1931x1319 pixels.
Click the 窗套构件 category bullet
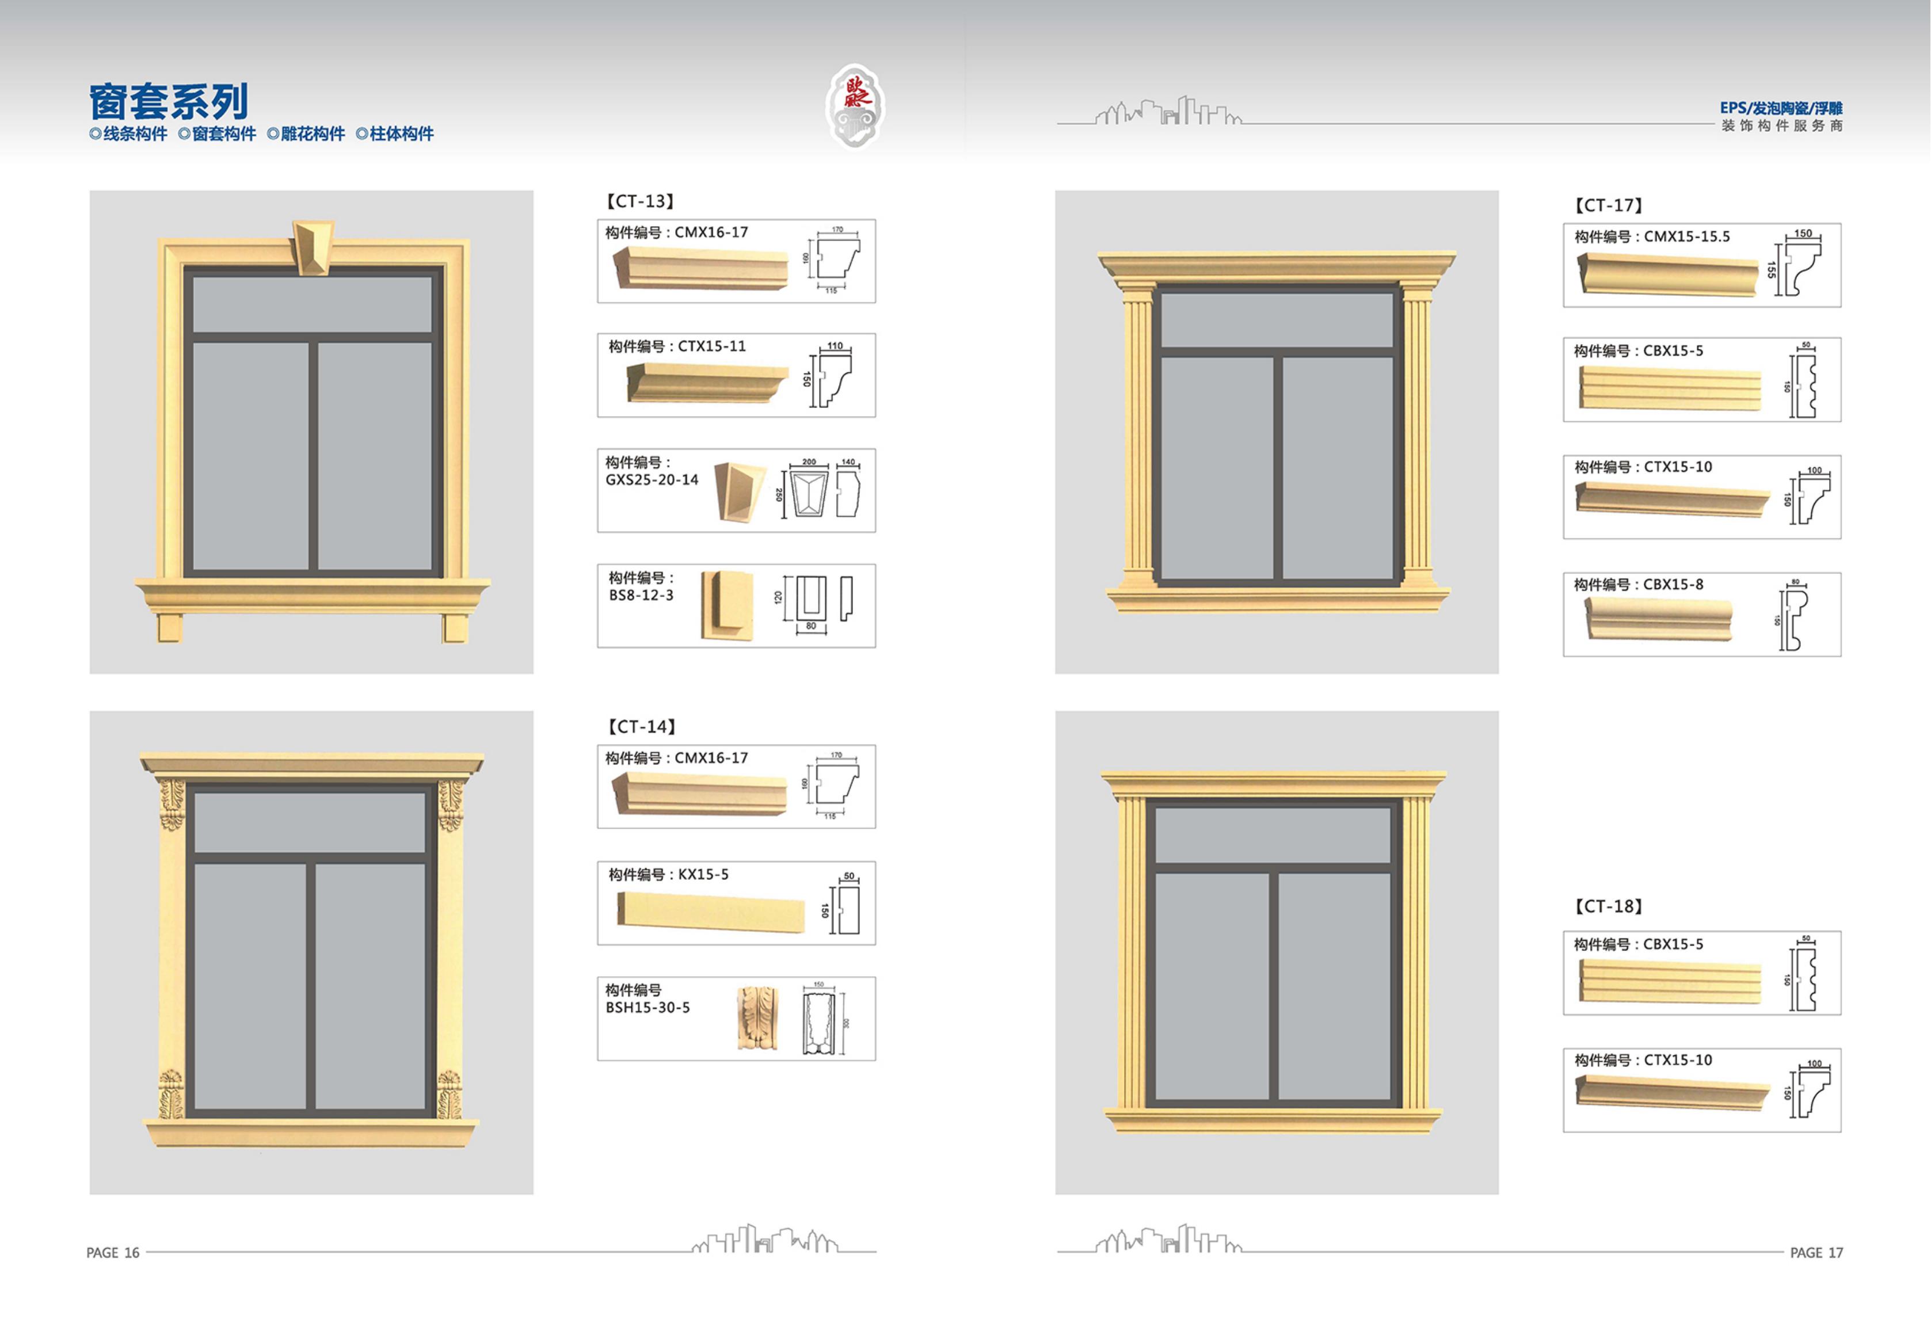[217, 134]
